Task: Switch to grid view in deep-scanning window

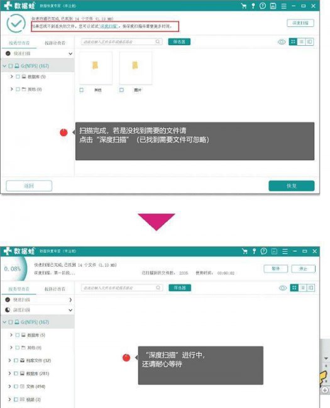Action: click(294, 287)
